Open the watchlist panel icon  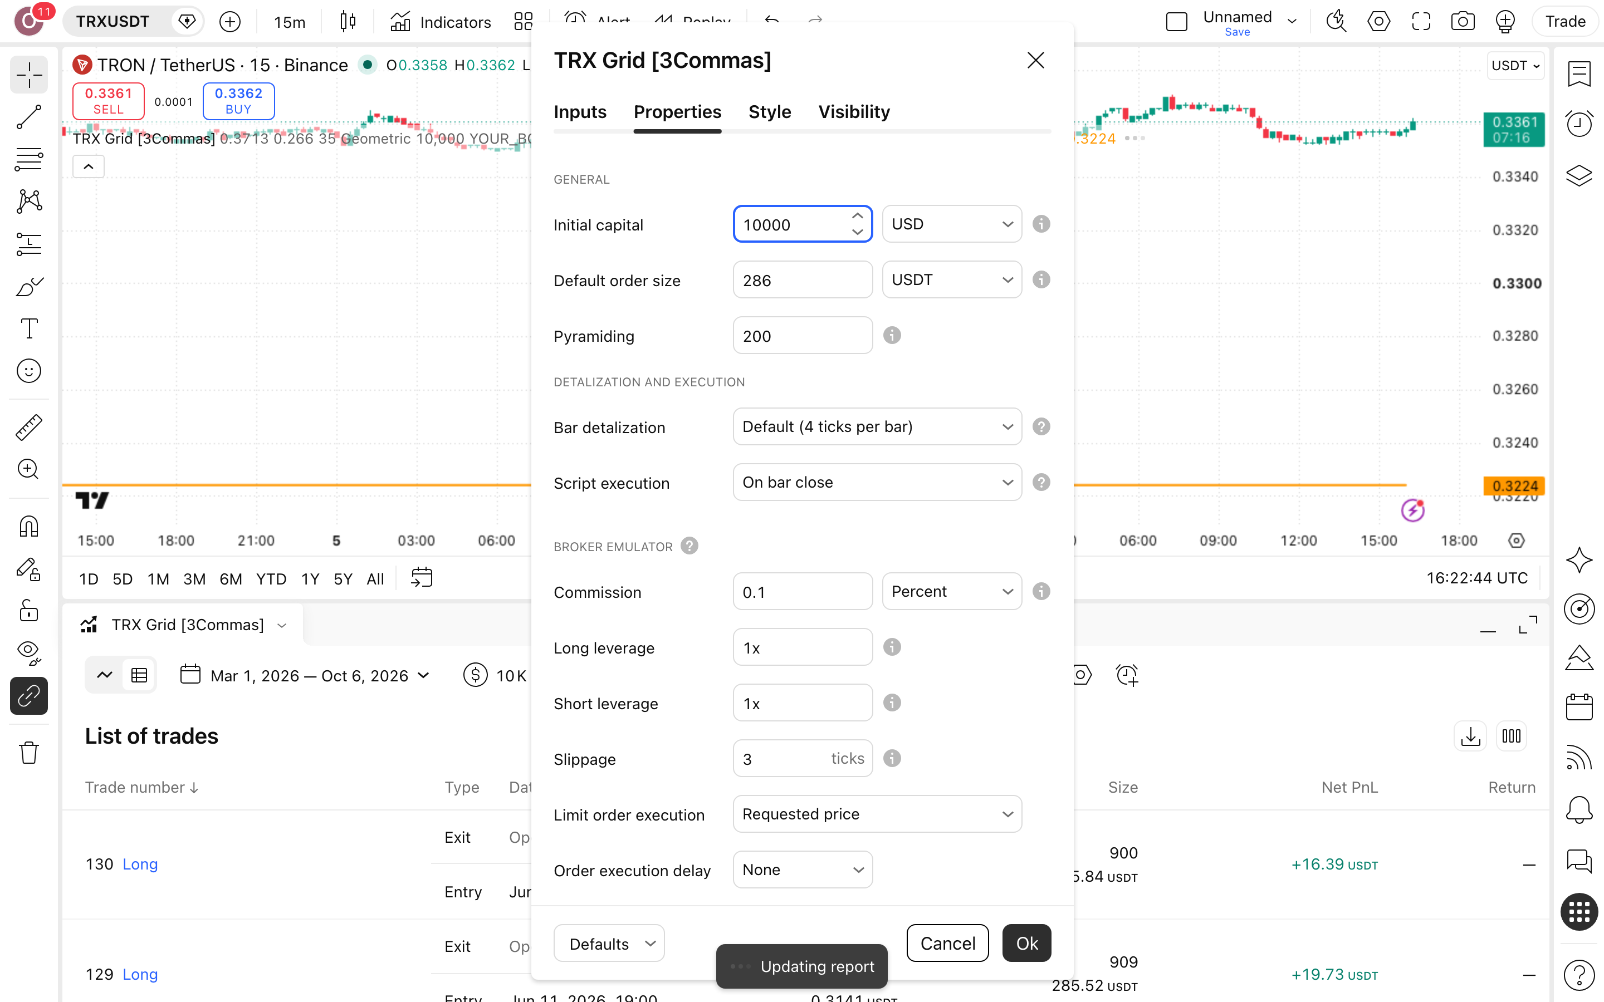[1579, 73]
